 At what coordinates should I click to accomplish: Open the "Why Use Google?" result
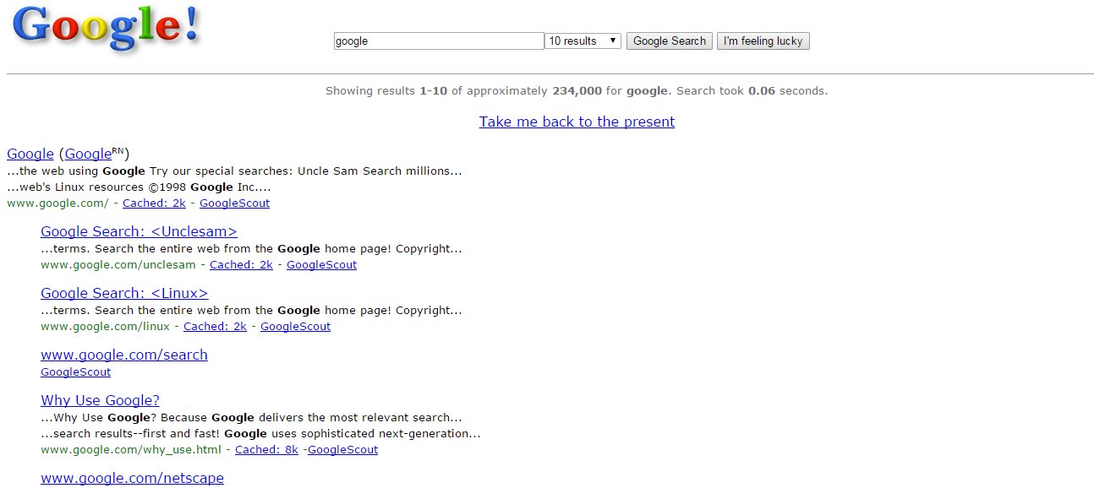tap(100, 400)
